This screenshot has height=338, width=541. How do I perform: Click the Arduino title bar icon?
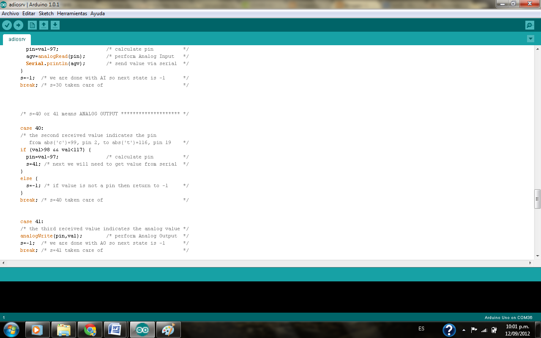point(4,4)
